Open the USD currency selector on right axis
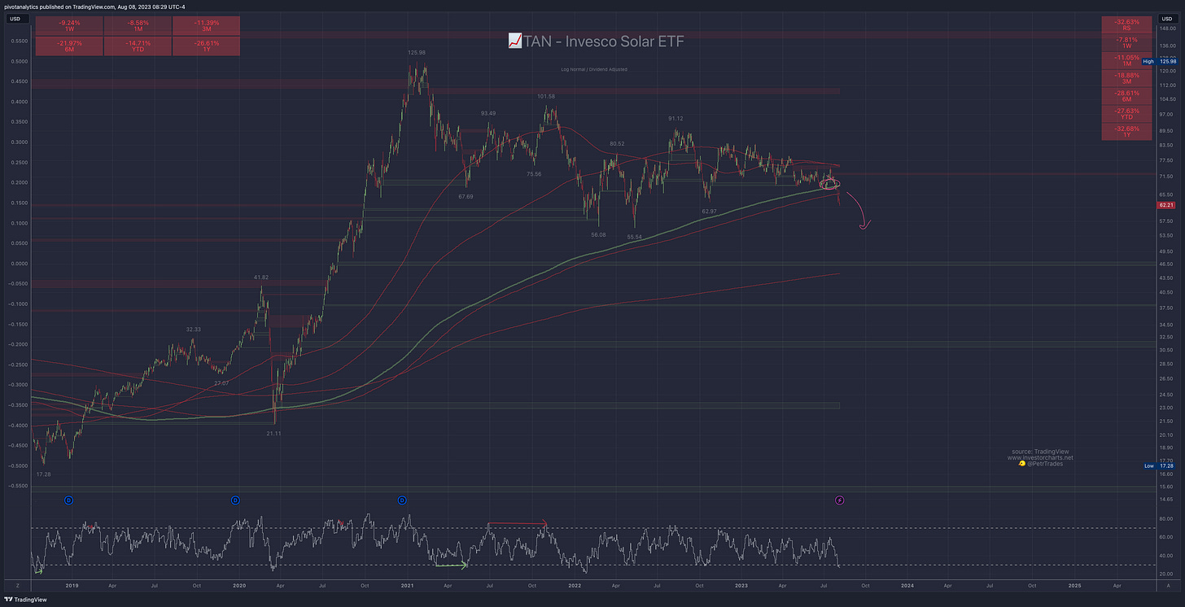Screen dimensions: 1185x607 tap(1165, 18)
